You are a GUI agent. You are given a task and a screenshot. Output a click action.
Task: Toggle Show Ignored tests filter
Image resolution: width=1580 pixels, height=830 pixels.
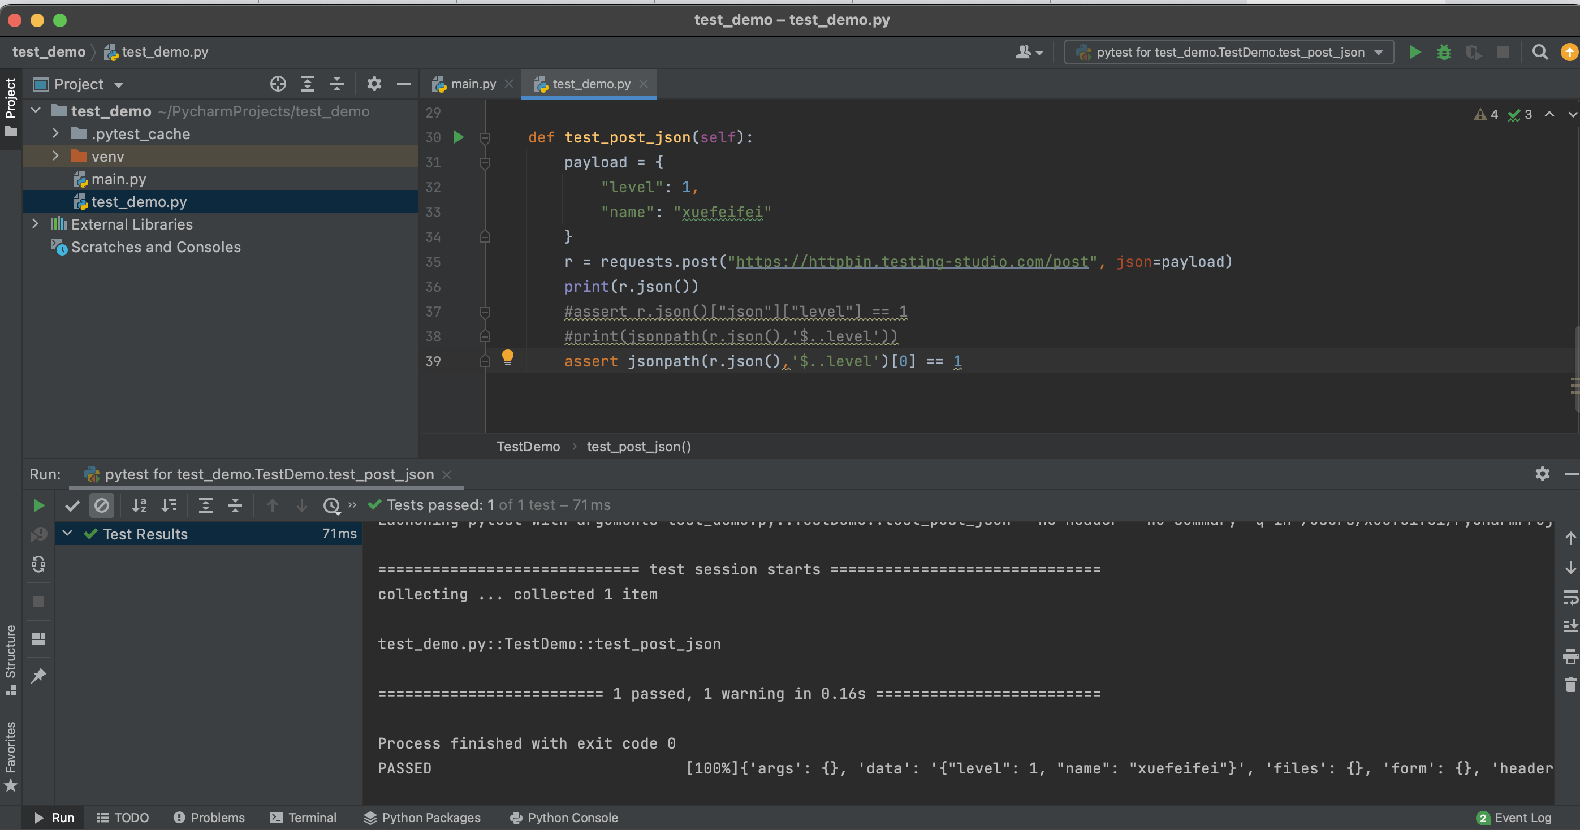102,505
